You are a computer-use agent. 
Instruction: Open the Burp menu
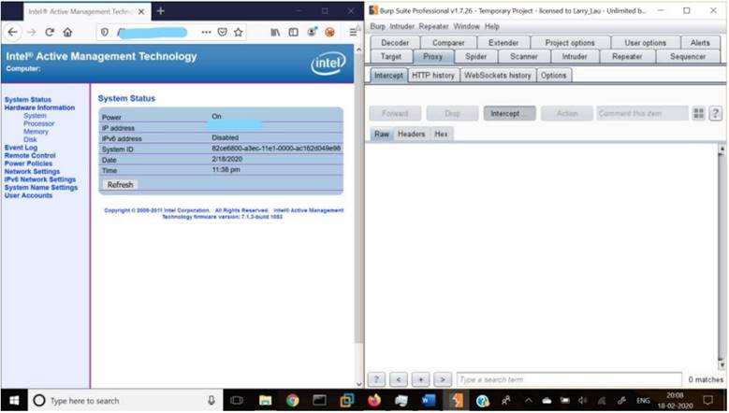(377, 26)
